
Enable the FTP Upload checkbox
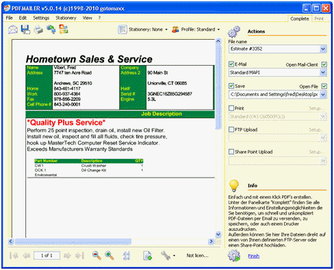point(231,130)
